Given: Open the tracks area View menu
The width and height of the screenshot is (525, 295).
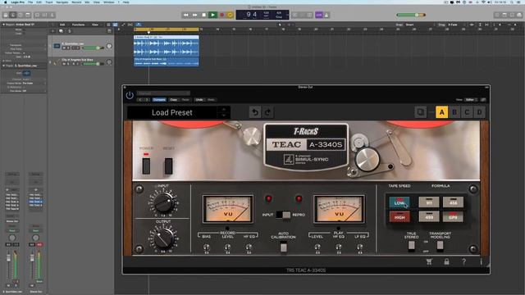Looking at the screenshot, I should tap(95, 25).
